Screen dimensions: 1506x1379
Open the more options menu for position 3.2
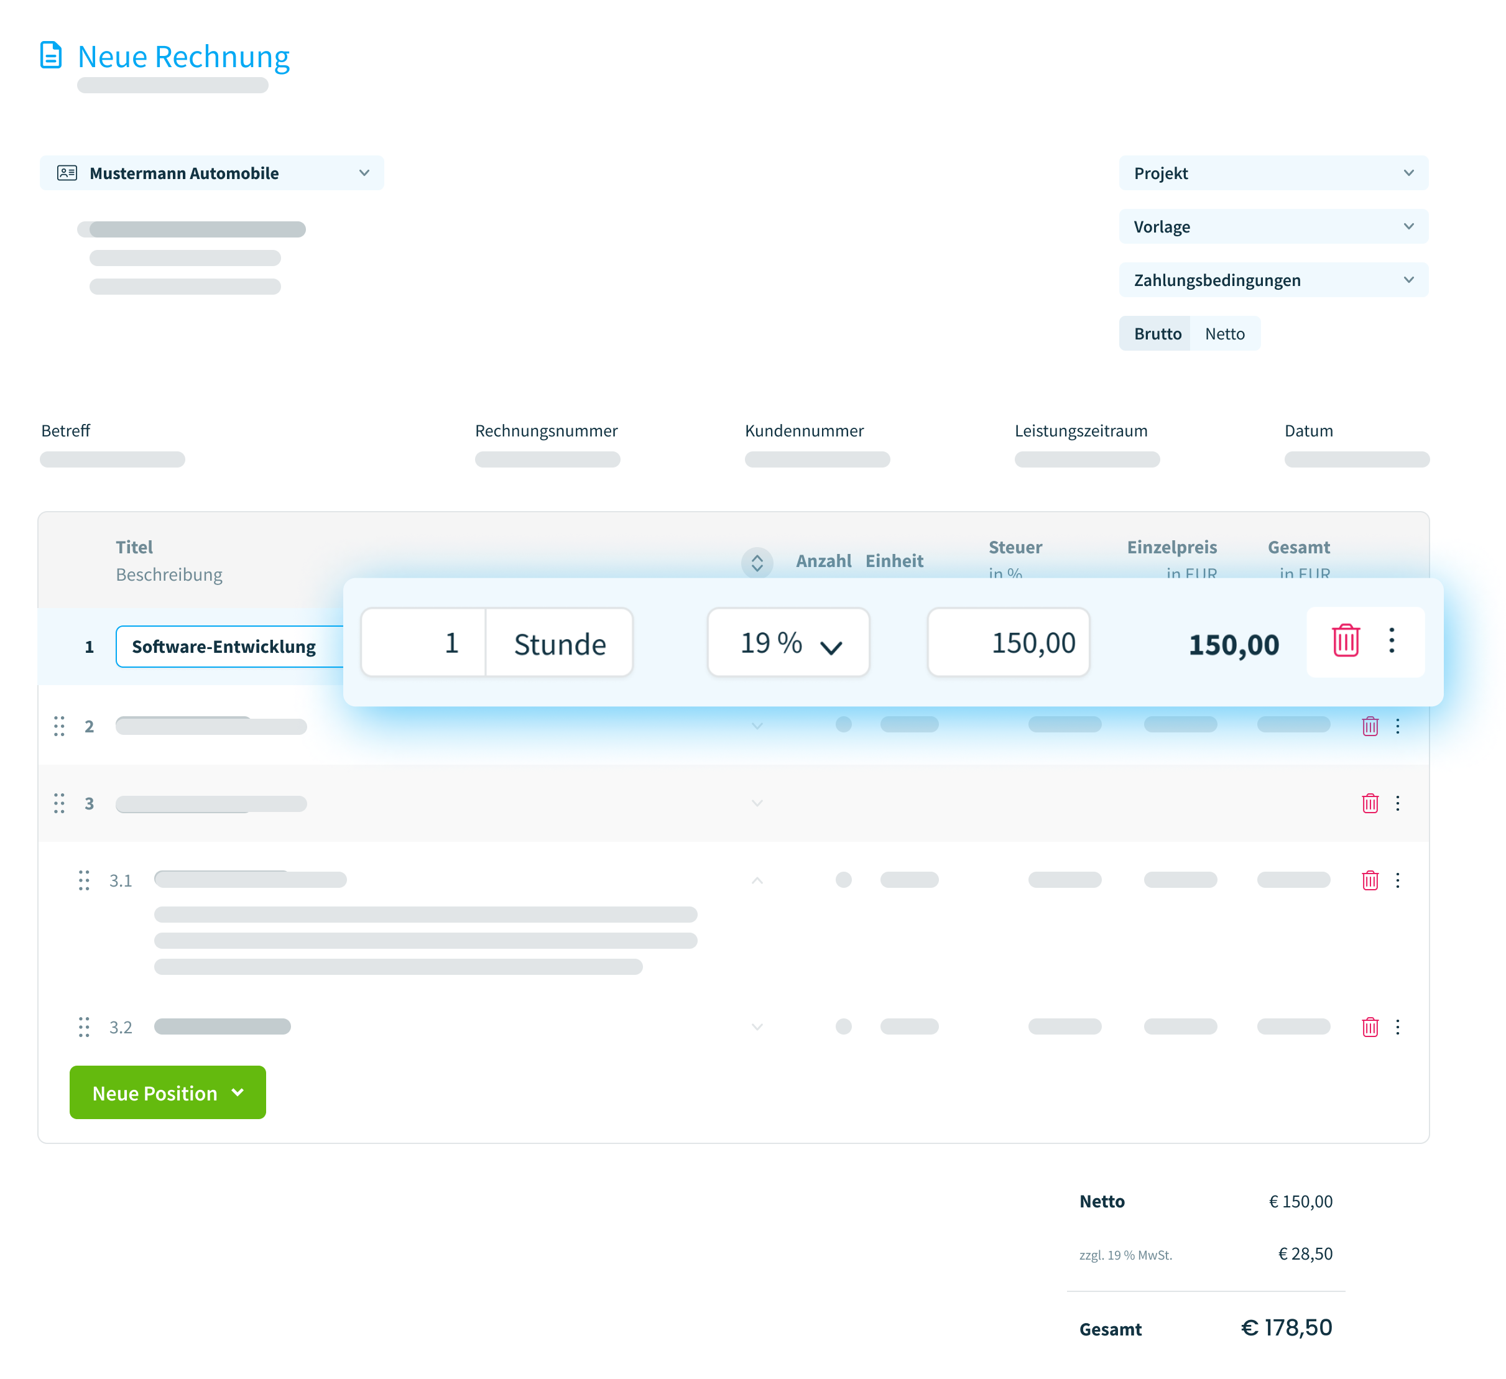1397,1026
